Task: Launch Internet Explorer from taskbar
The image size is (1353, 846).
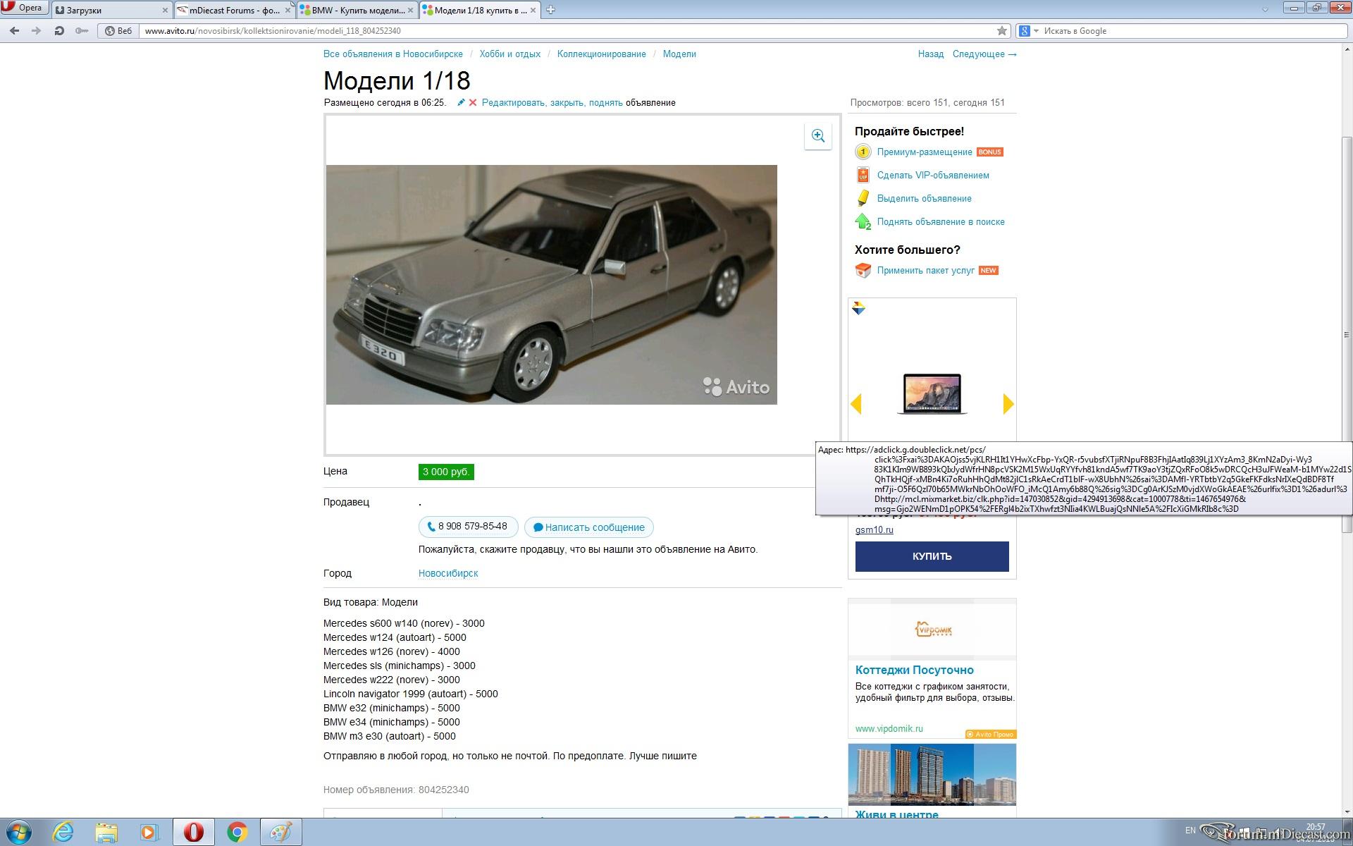Action: (63, 832)
